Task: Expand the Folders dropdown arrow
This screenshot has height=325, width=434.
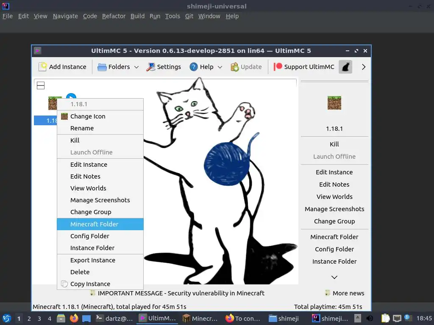Action: coord(136,67)
